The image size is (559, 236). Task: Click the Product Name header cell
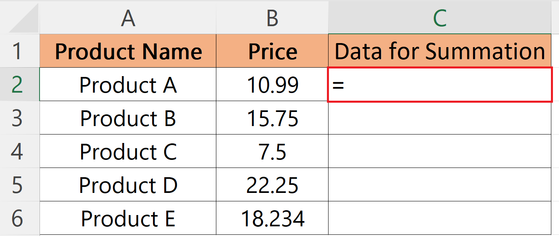(x=128, y=52)
